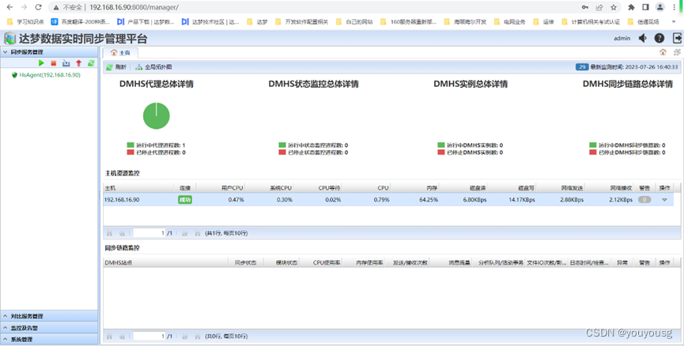
Task: Click the red stop service square icon
Action: coord(54,63)
